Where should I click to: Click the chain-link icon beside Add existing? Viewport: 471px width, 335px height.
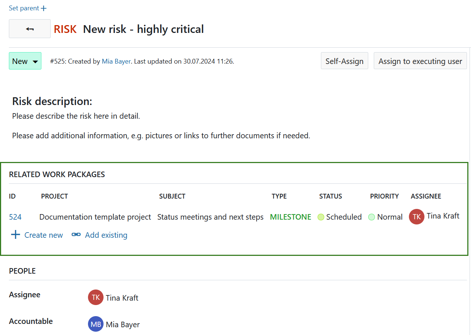point(75,234)
